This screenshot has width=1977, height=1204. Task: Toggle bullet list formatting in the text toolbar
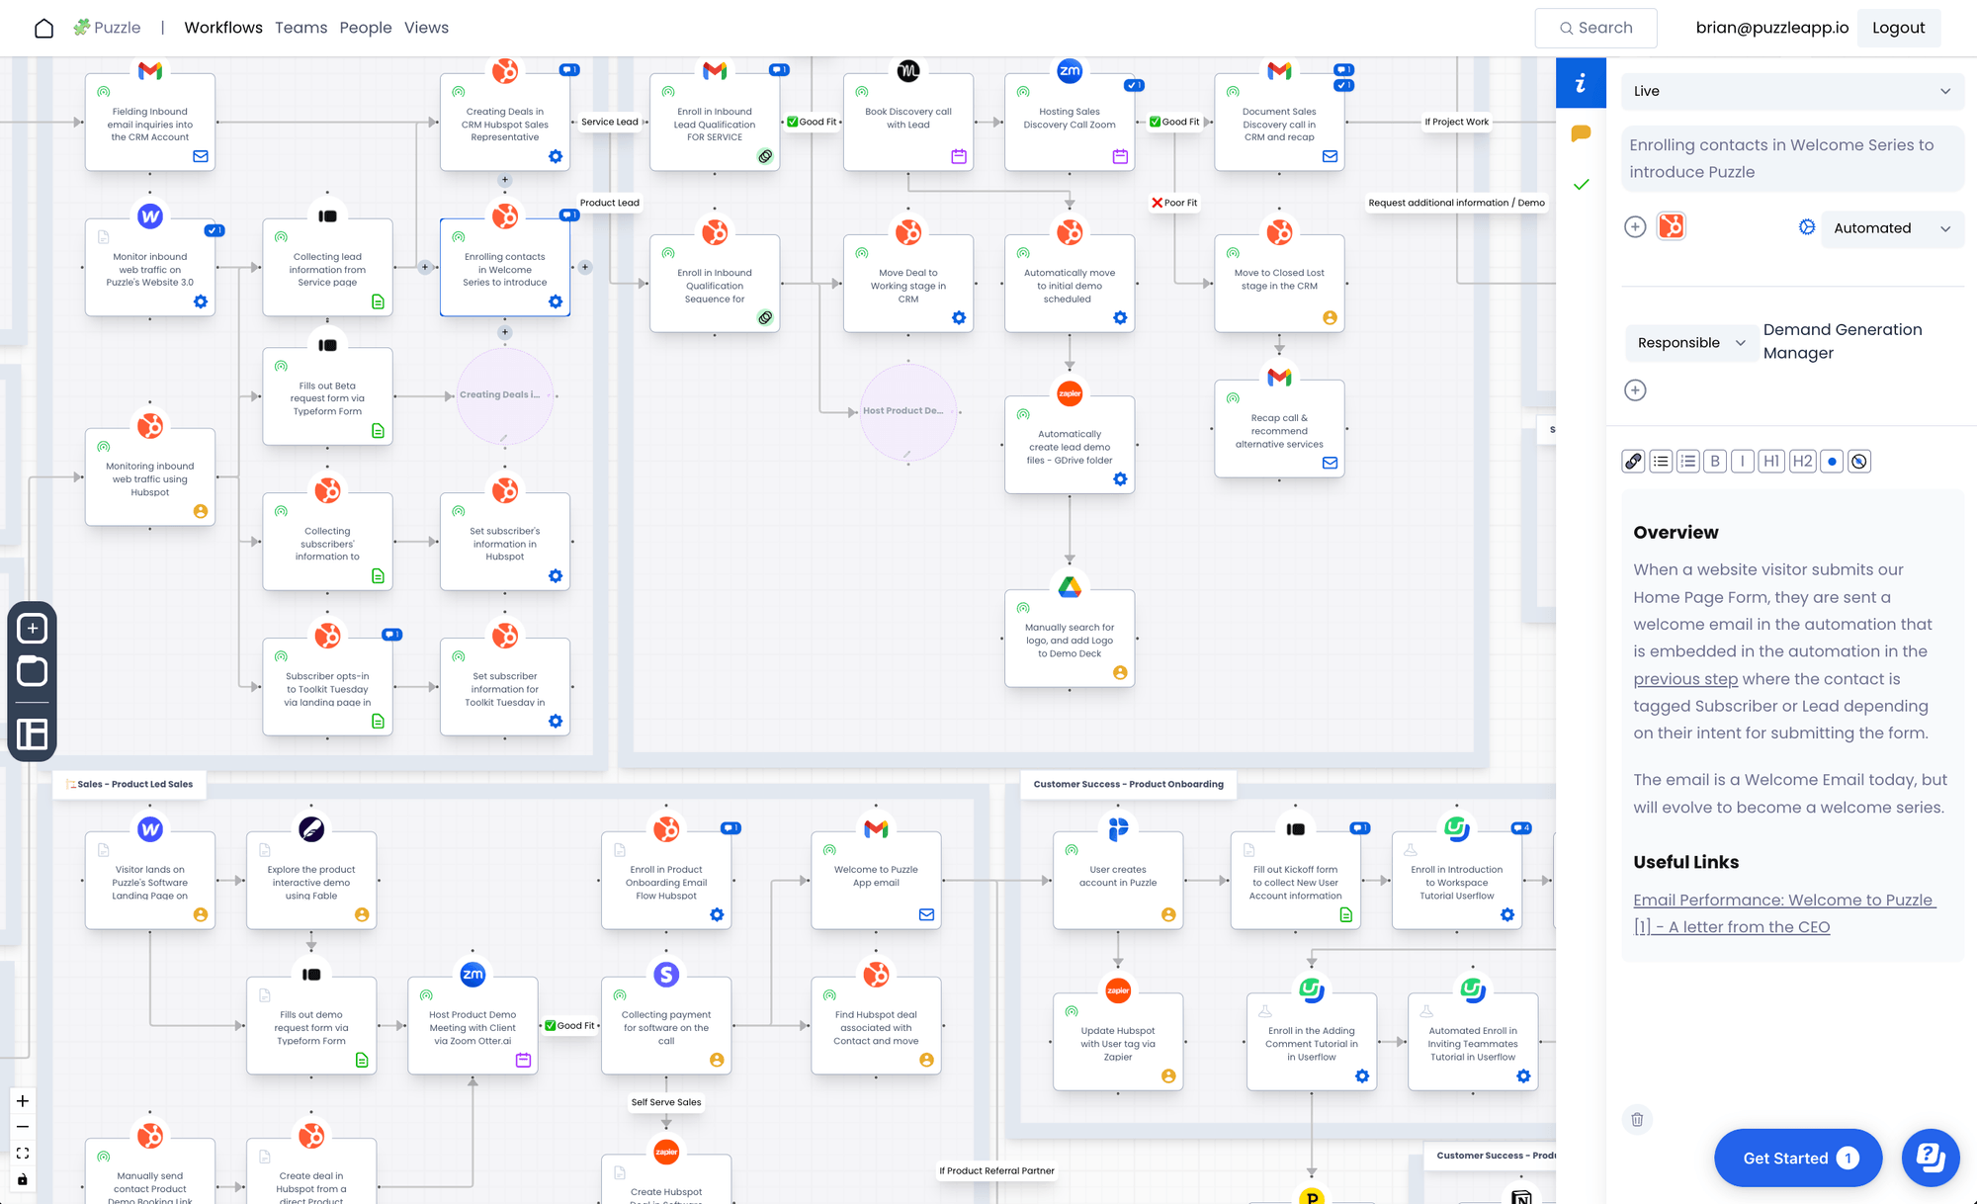pyautogui.click(x=1661, y=461)
